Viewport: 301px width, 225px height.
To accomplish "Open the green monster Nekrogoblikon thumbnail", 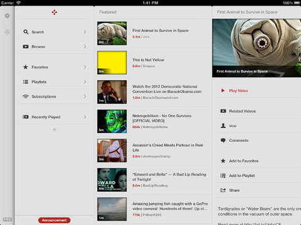I will pyautogui.click(x=112, y=121).
